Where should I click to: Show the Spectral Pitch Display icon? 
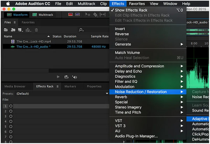point(77,14)
